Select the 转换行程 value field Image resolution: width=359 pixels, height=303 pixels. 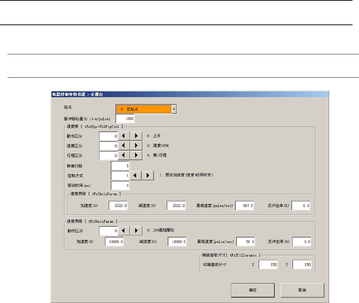click(120, 166)
